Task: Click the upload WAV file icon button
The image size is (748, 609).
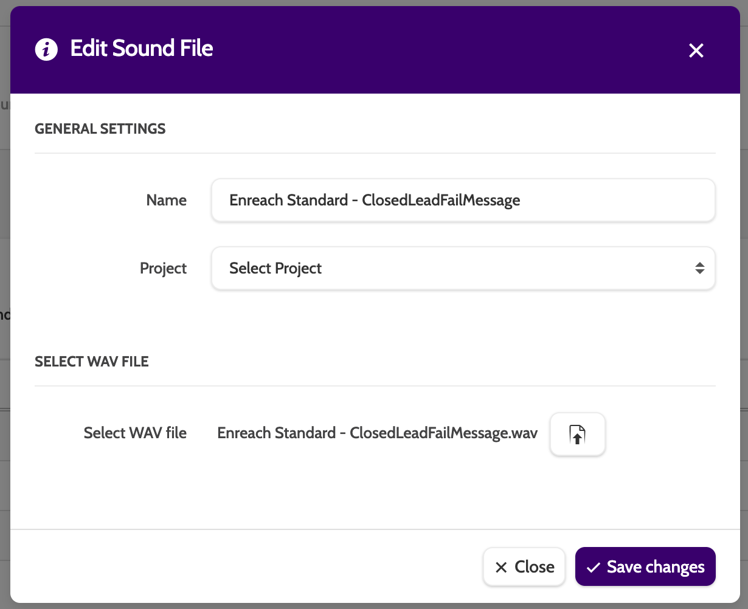Action: (x=577, y=434)
